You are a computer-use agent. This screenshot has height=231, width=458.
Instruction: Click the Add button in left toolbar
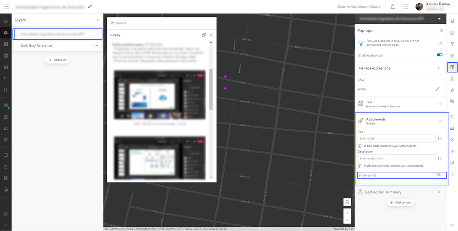(x=6, y=22)
